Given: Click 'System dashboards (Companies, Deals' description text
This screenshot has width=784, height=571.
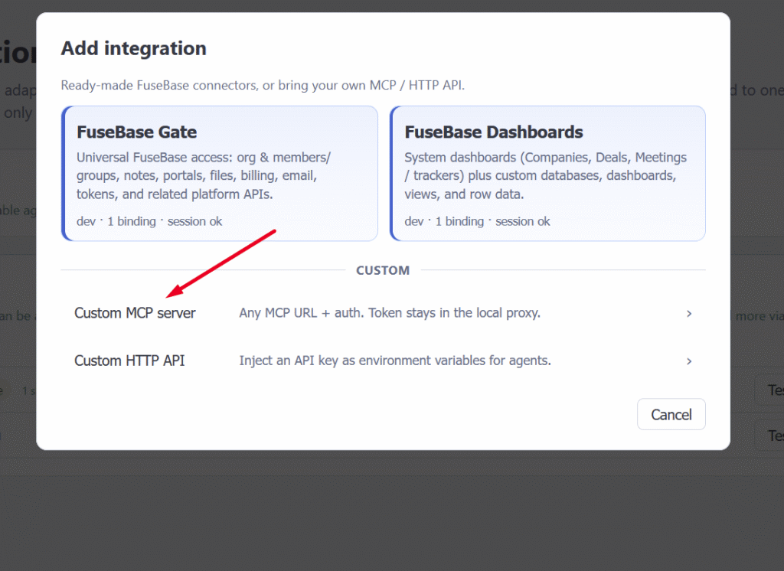Looking at the screenshot, I should pos(545,175).
